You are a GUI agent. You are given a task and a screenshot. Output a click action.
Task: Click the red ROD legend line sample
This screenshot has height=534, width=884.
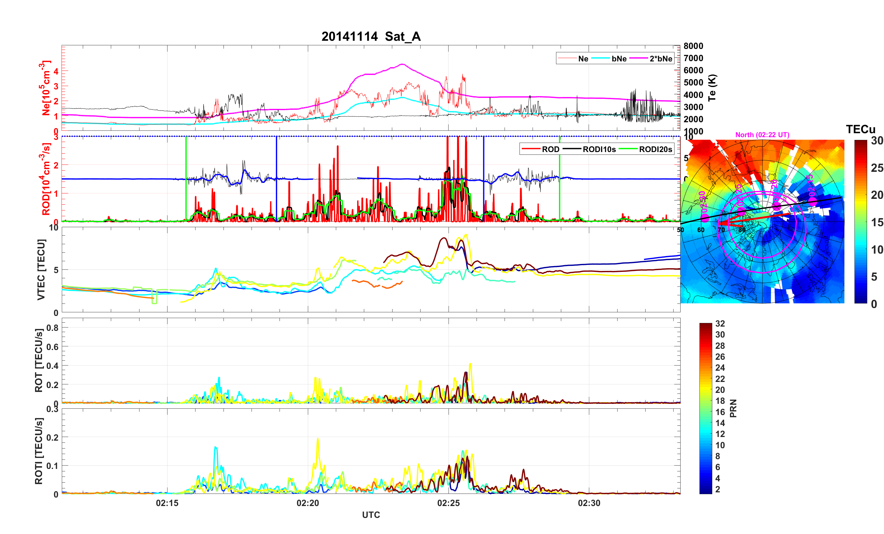click(x=531, y=149)
